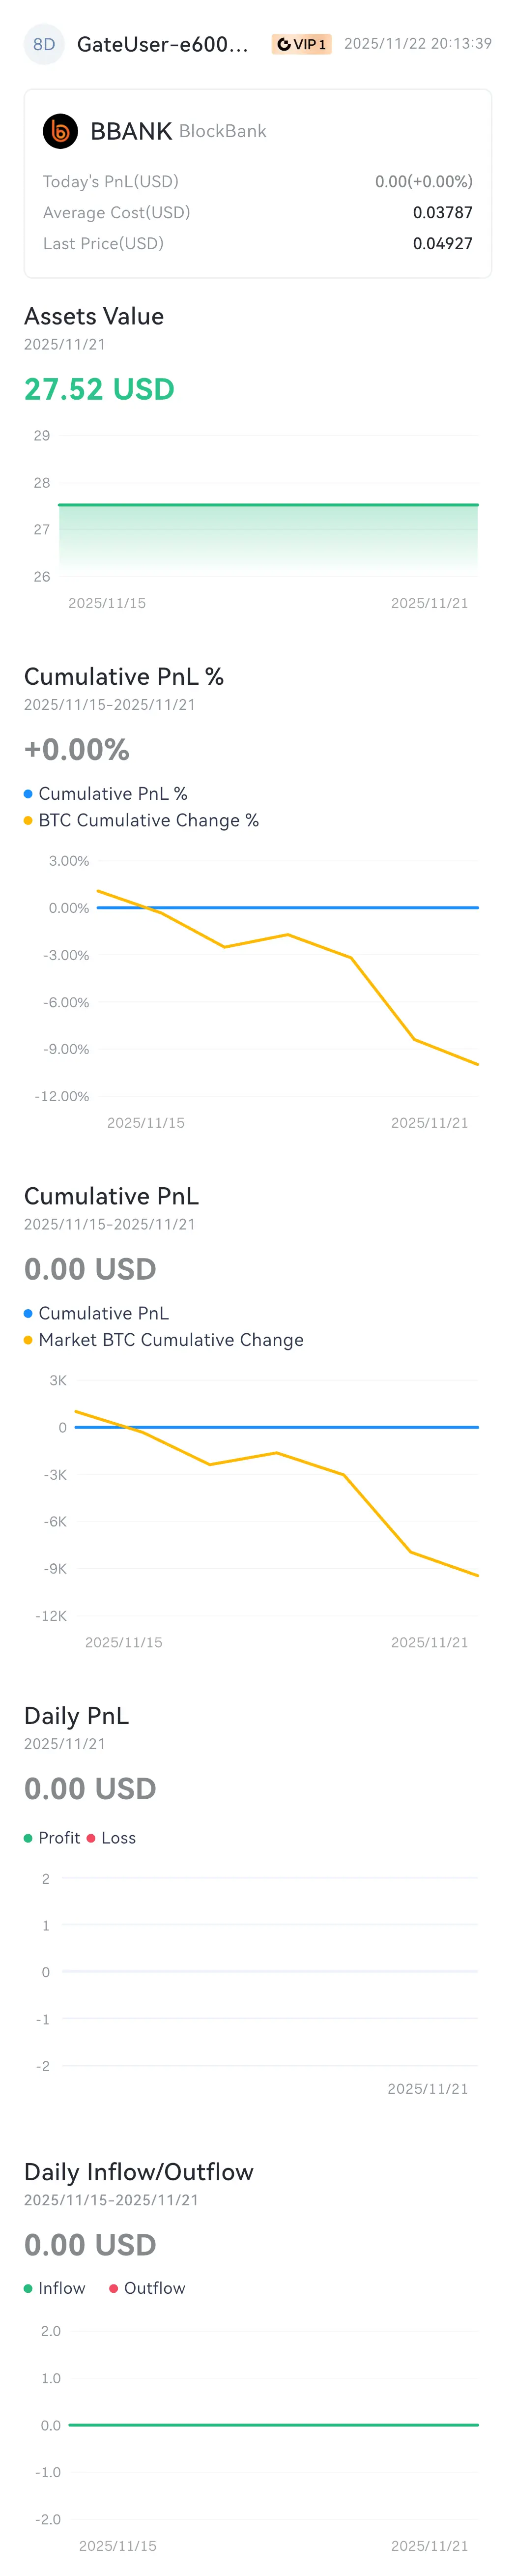
Task: Select the 27.52 USD assets value amount
Action: click(99, 389)
